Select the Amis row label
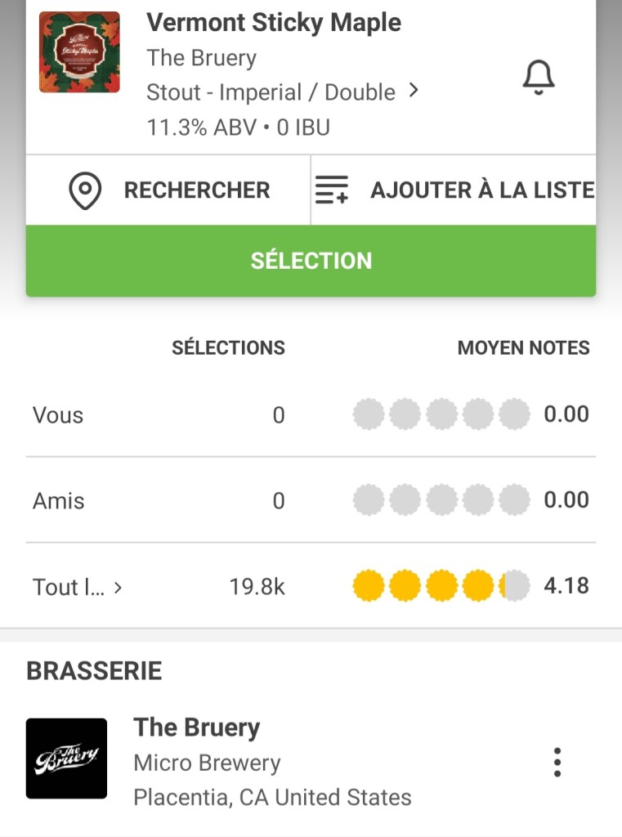Viewport: 622px width, 837px height. pyautogui.click(x=59, y=500)
